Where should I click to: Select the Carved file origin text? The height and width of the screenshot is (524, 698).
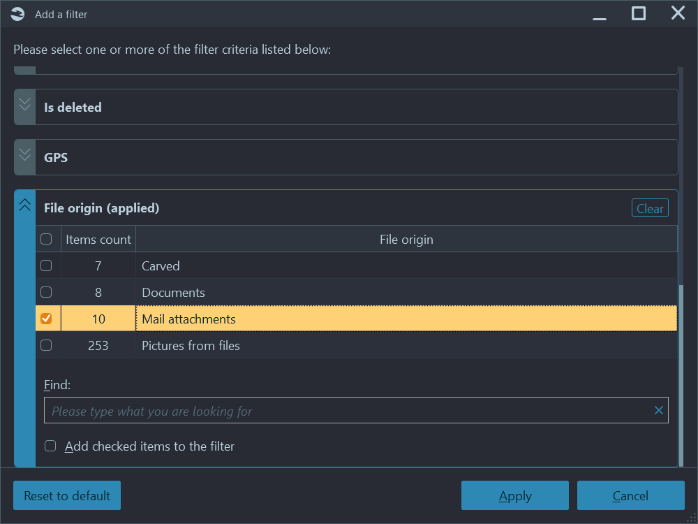click(x=161, y=266)
